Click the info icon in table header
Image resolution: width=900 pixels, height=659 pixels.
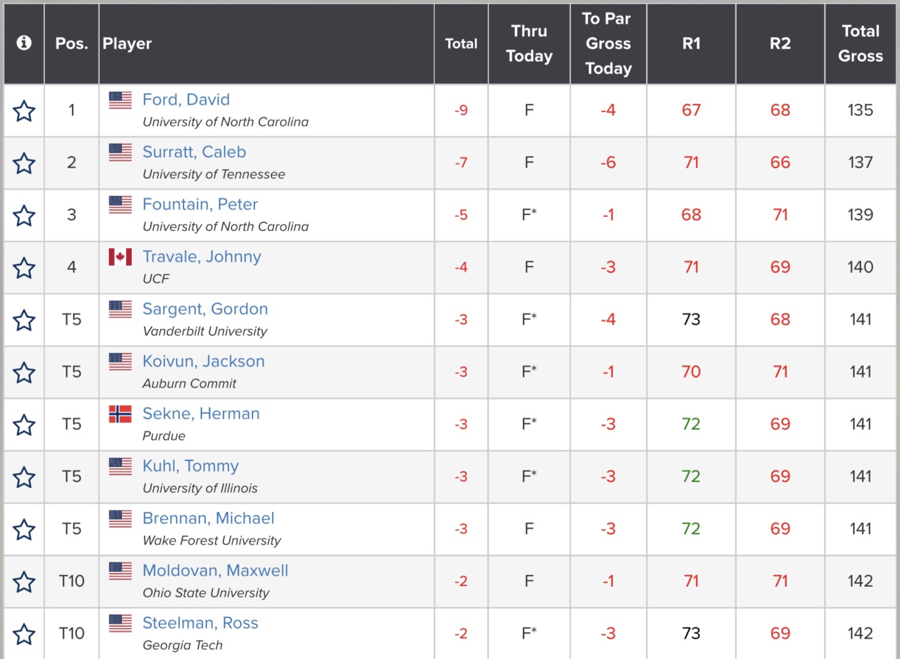pyautogui.click(x=24, y=43)
